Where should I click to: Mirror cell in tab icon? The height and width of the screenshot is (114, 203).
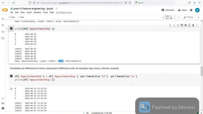pyautogui.click(x=189, y=25)
